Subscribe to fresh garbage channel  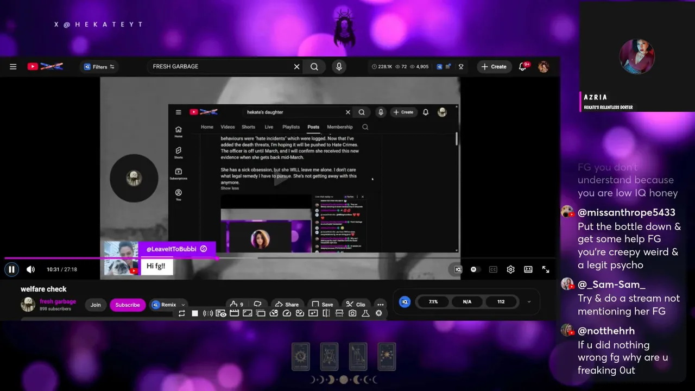[x=128, y=305]
